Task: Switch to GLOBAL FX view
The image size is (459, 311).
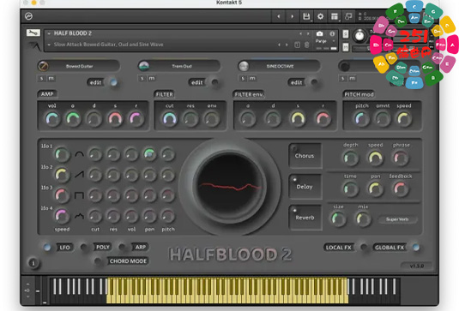Action: (390, 248)
